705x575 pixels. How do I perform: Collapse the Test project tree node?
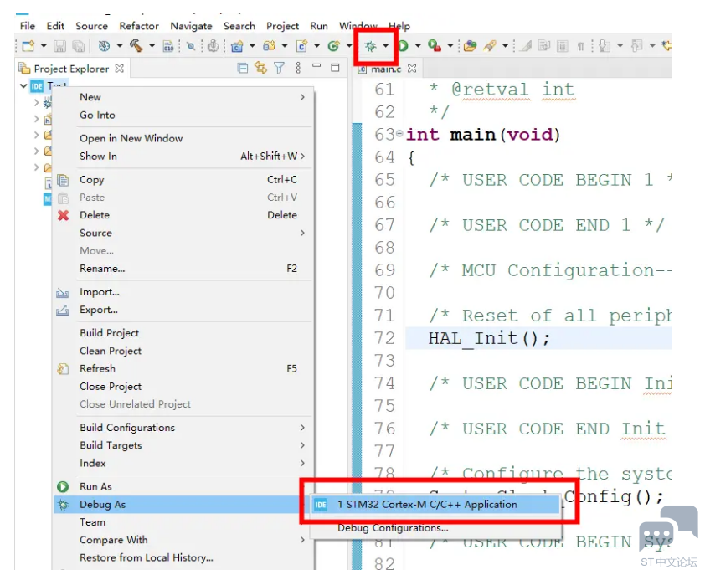click(x=23, y=85)
